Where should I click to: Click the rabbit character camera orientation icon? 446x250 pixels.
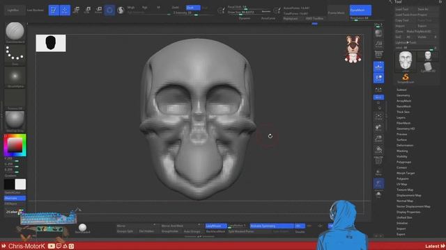pyautogui.click(x=353, y=49)
